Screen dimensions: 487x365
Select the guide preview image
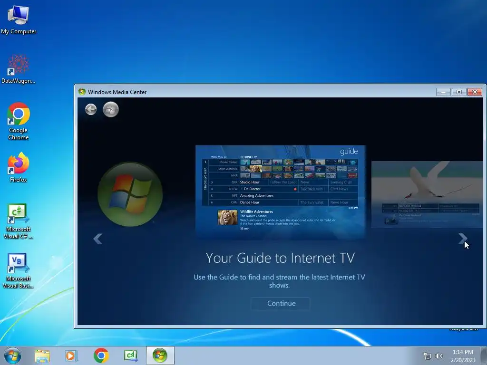click(281, 192)
